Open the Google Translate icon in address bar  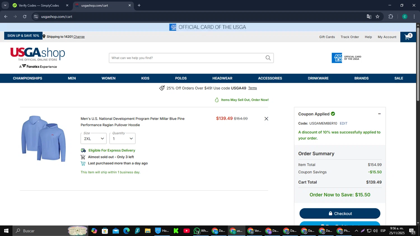click(369, 16)
